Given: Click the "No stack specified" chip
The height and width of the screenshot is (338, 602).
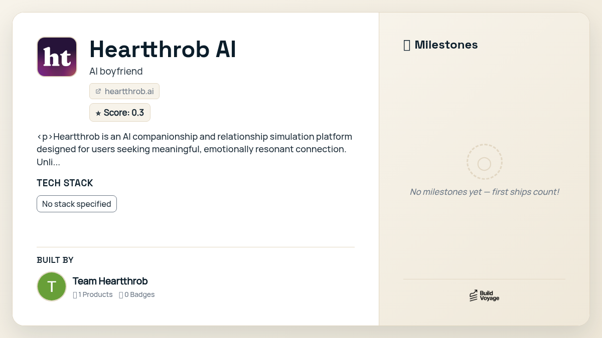Looking at the screenshot, I should click(76, 204).
